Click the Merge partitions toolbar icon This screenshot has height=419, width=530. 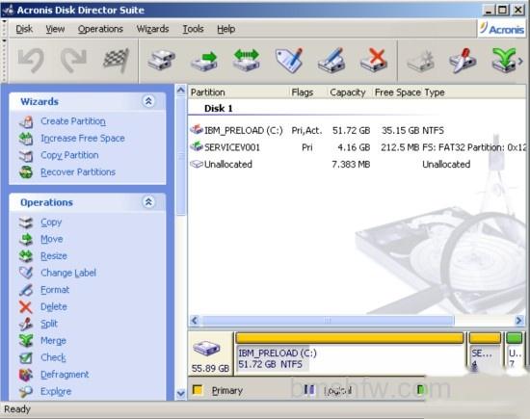coord(504,60)
